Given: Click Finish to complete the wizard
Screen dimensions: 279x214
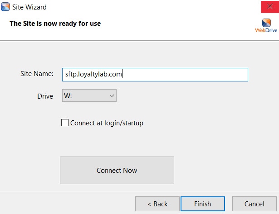Looking at the screenshot, I should [x=202, y=204].
